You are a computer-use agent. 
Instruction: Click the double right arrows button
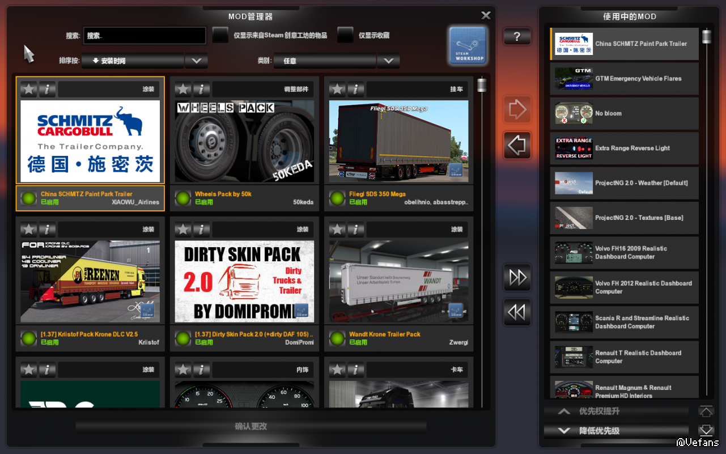tap(517, 277)
